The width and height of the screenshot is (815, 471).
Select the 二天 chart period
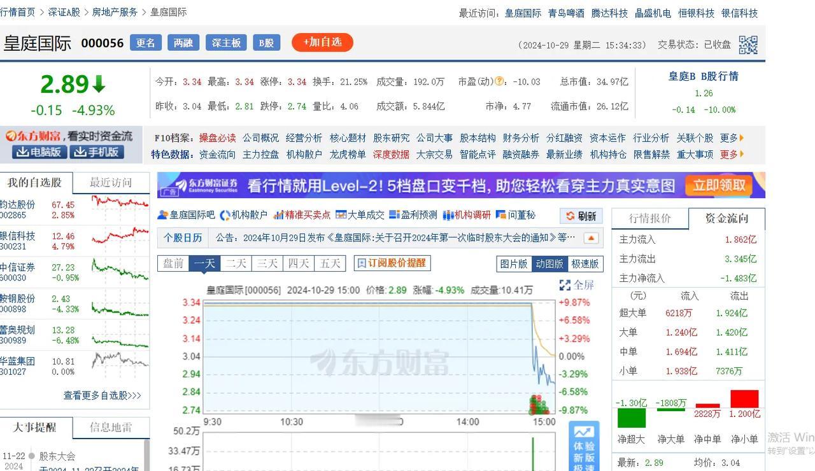point(236,264)
